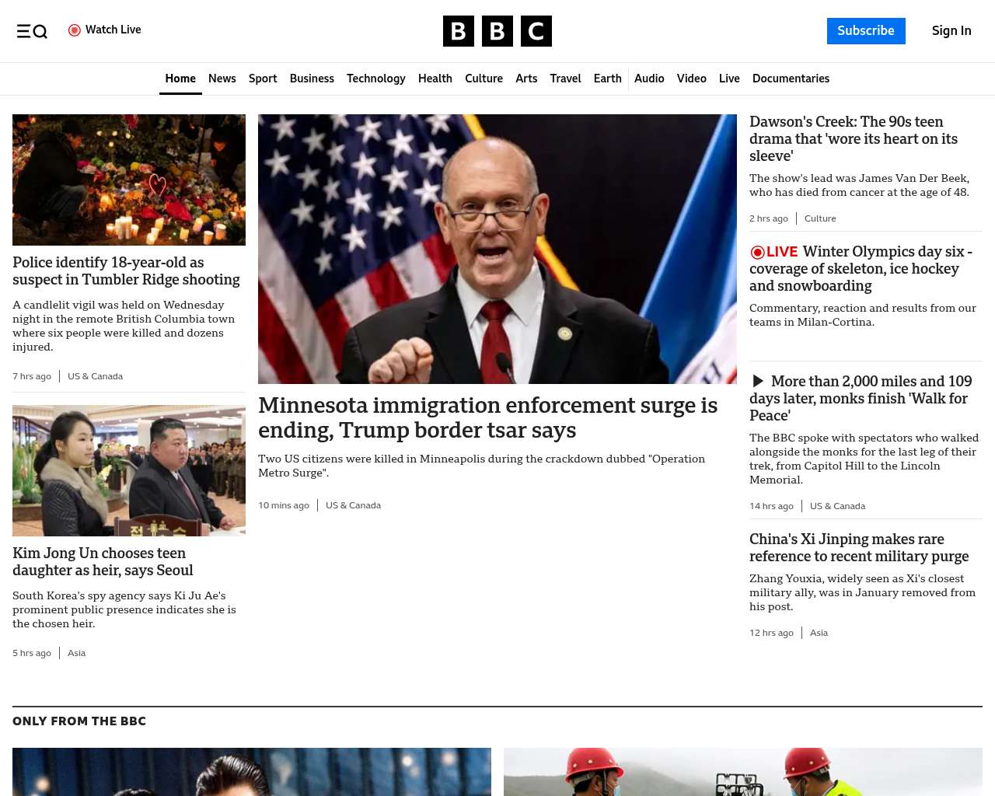Open Tumbler Ridge shooting headline

(x=126, y=271)
